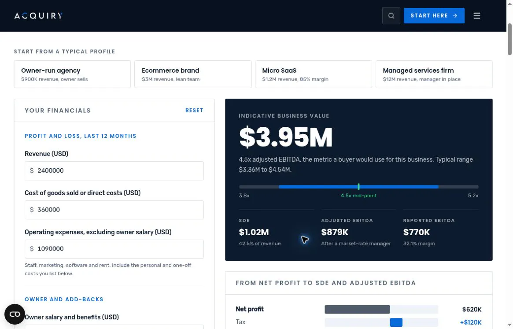The image size is (513, 329).
Task: Click the 'Tax' row label
Action: tap(240, 322)
